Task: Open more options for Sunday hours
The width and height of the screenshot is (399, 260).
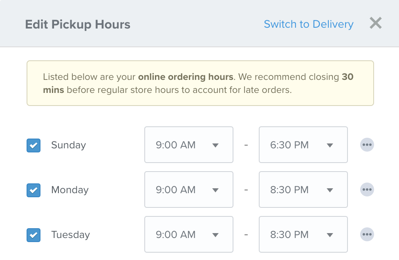Action: point(367,145)
